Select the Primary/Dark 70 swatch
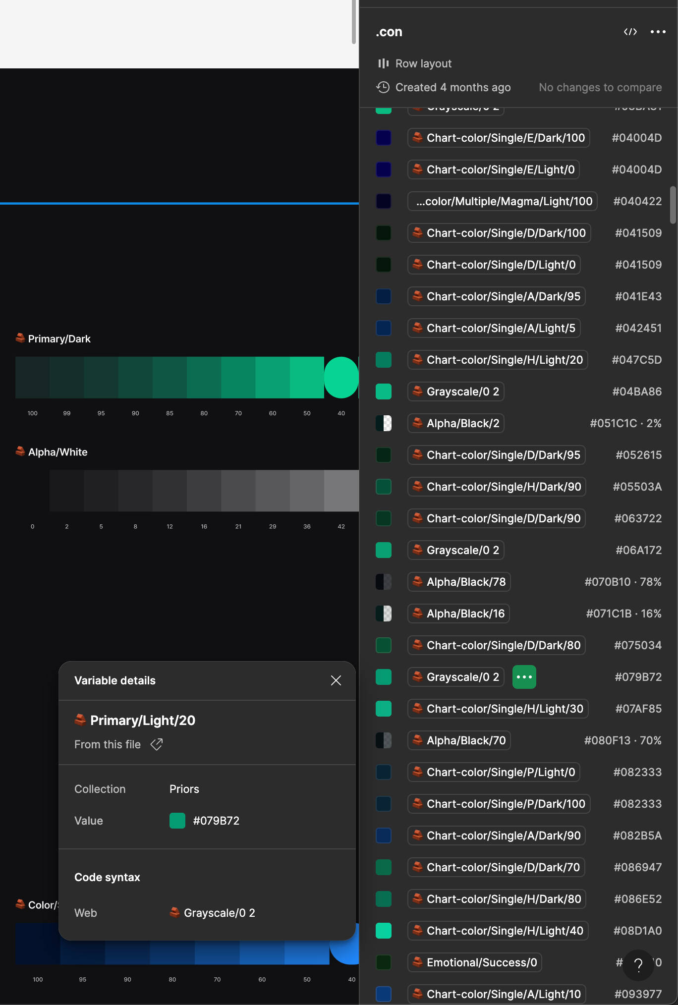 pos(238,378)
